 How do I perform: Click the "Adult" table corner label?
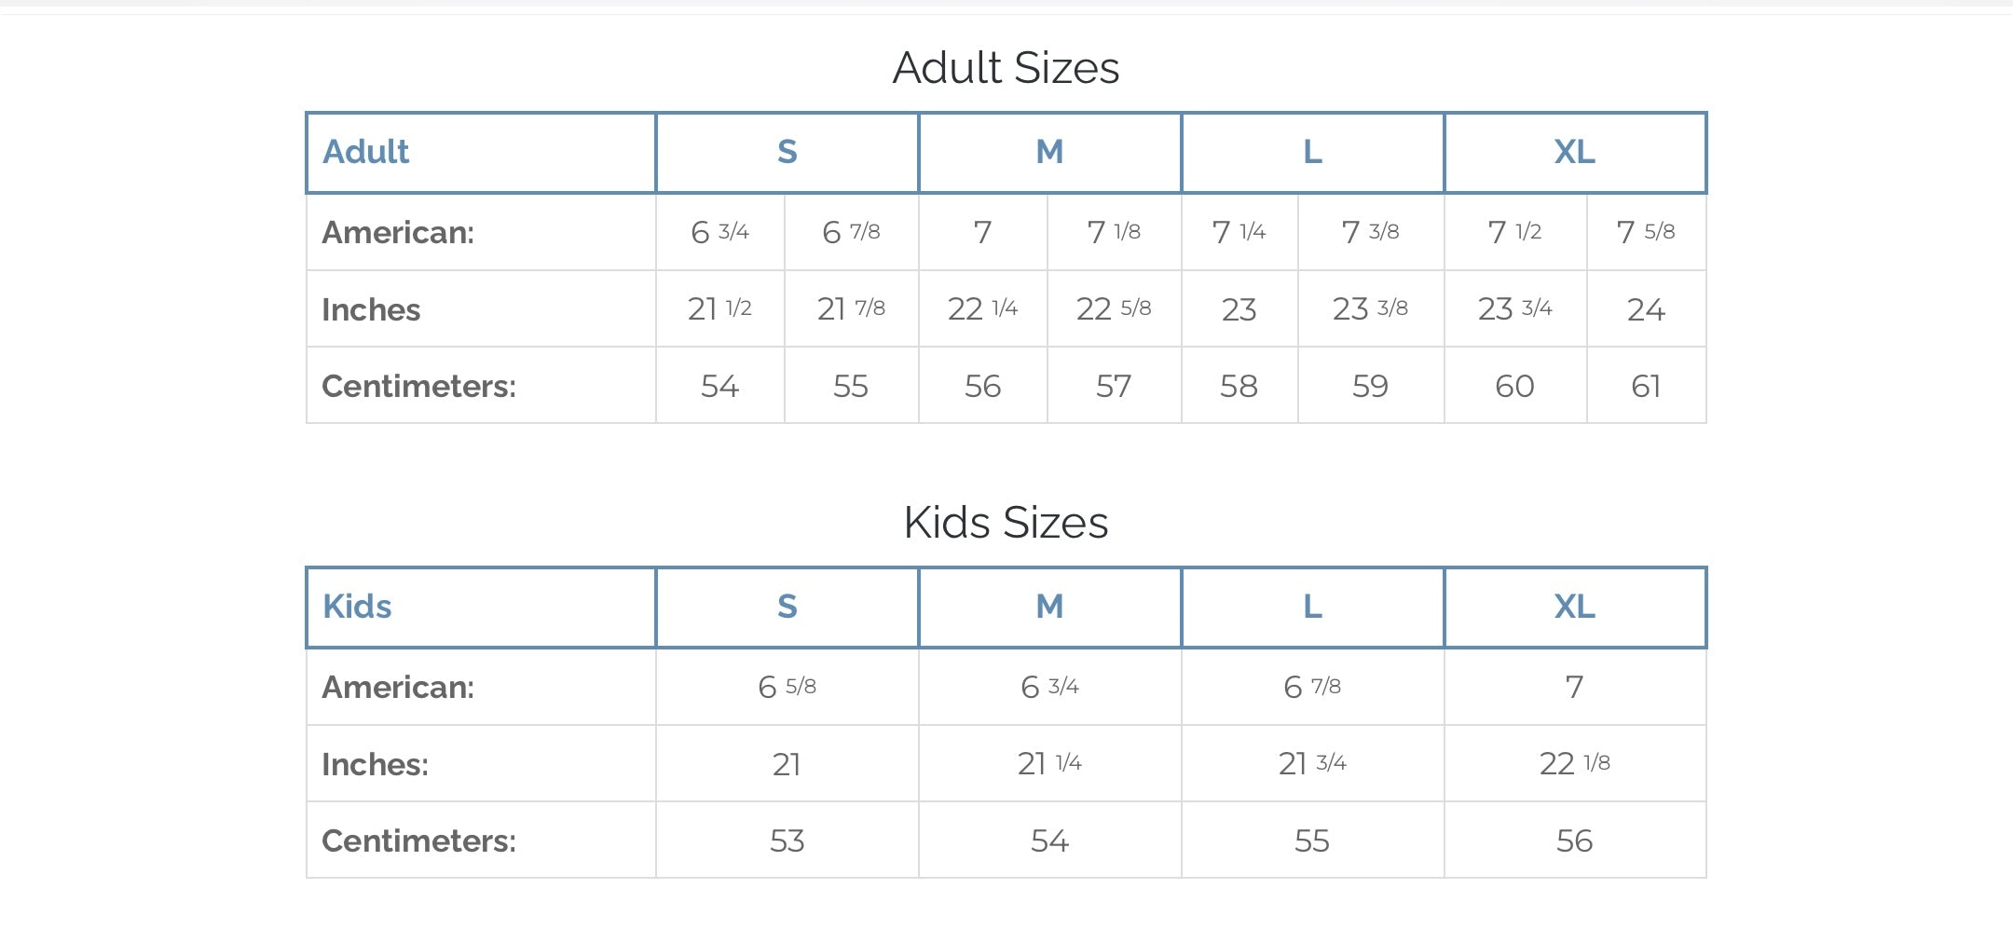366,152
